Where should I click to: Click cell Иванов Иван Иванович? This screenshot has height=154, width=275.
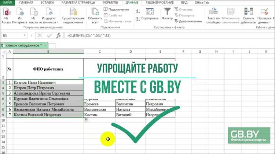48,82
